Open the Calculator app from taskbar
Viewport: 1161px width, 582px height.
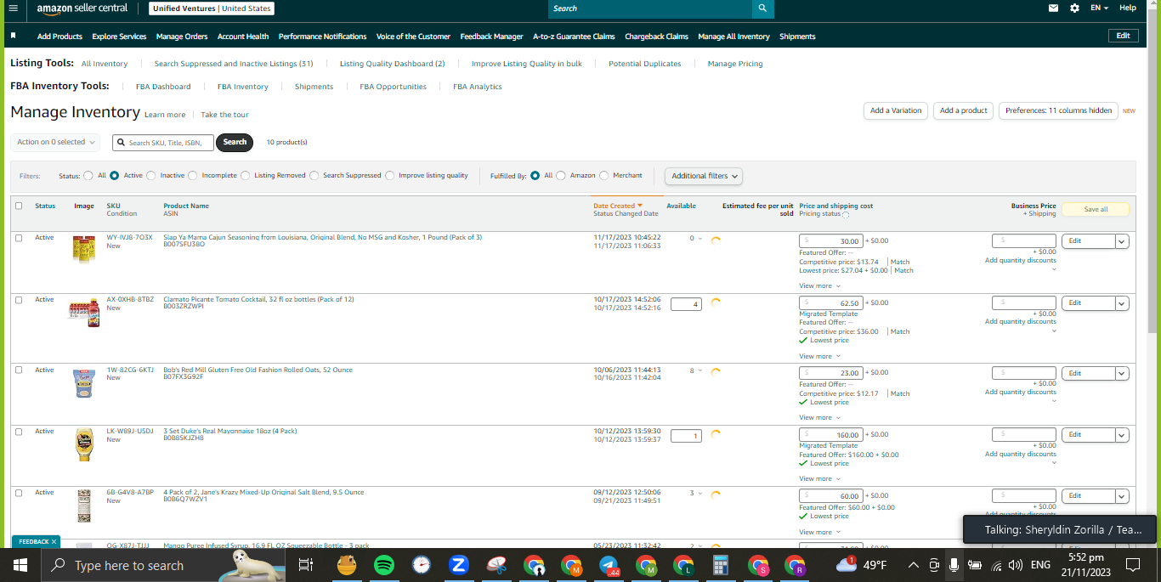tap(721, 565)
